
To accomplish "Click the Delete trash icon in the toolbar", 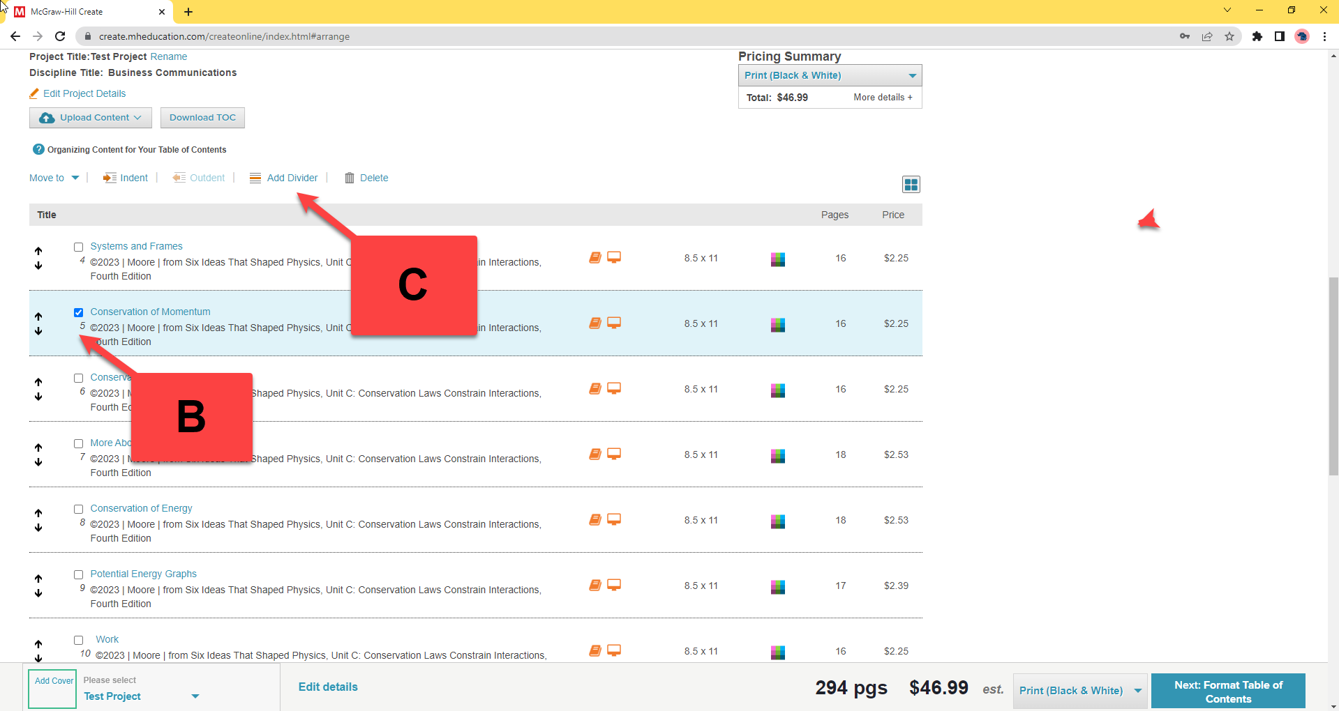I will point(350,178).
